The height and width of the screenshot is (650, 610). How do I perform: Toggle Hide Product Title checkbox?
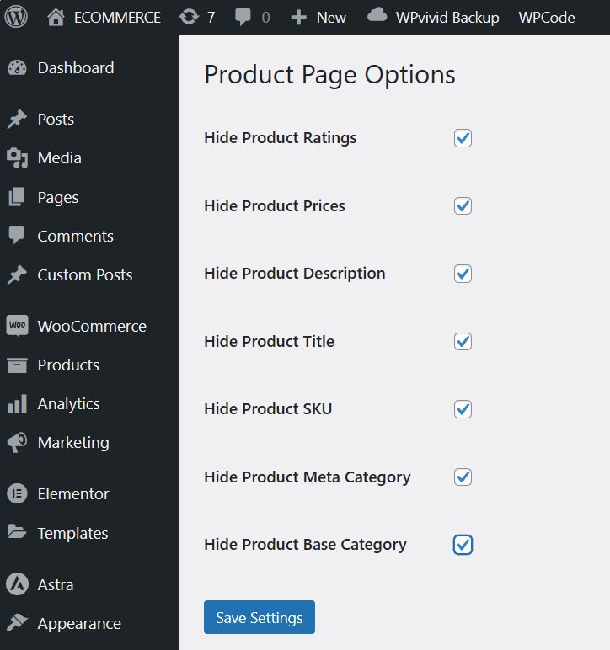[463, 342]
